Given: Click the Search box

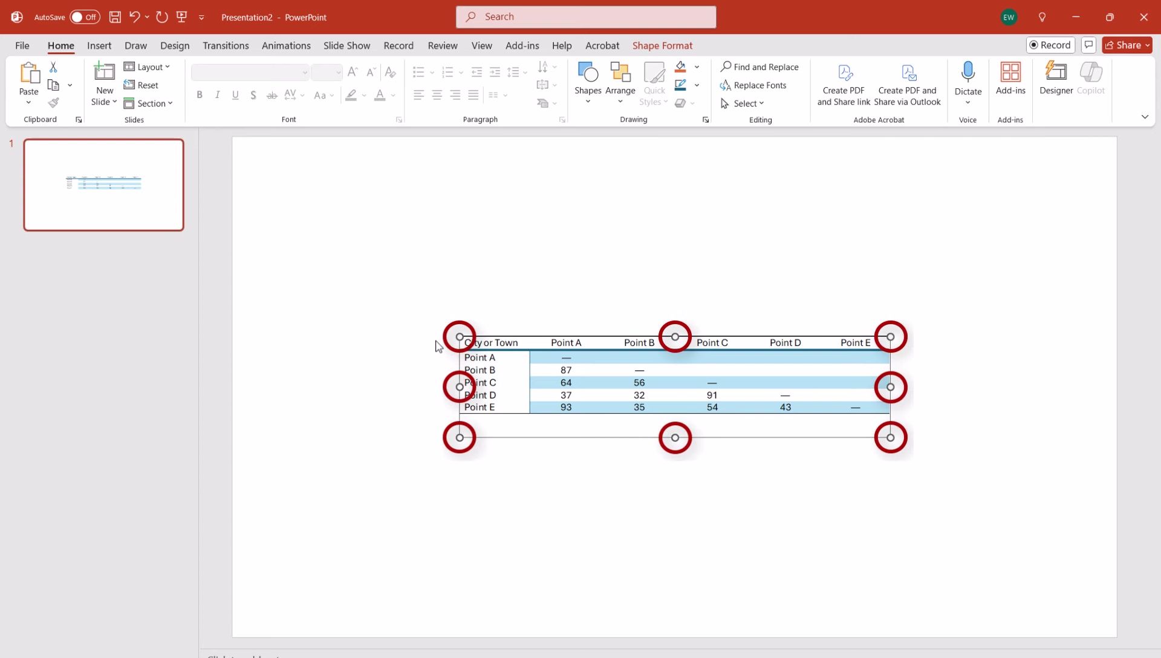Looking at the screenshot, I should click(x=586, y=17).
